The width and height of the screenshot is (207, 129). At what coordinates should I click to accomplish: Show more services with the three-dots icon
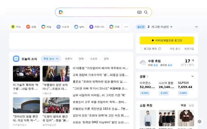(126, 27)
